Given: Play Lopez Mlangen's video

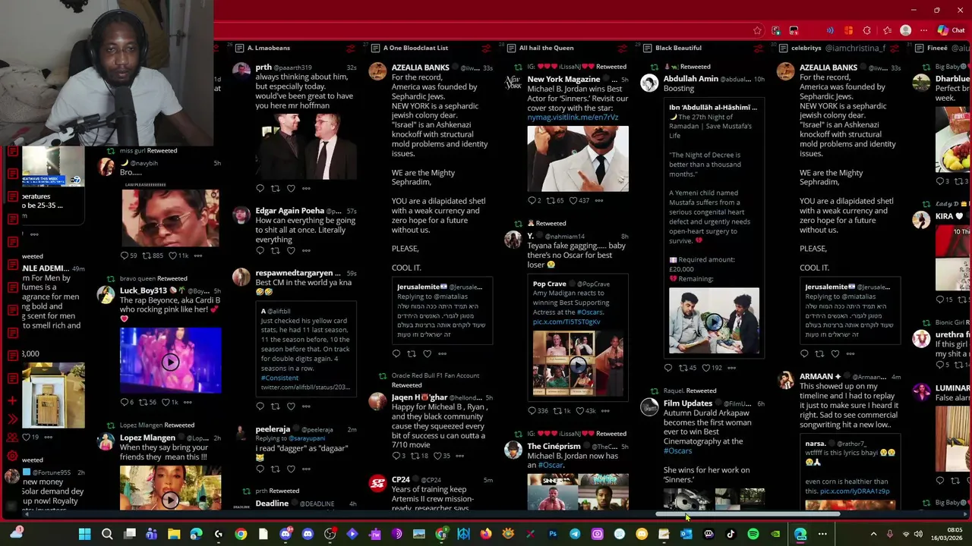Looking at the screenshot, I should [170, 500].
